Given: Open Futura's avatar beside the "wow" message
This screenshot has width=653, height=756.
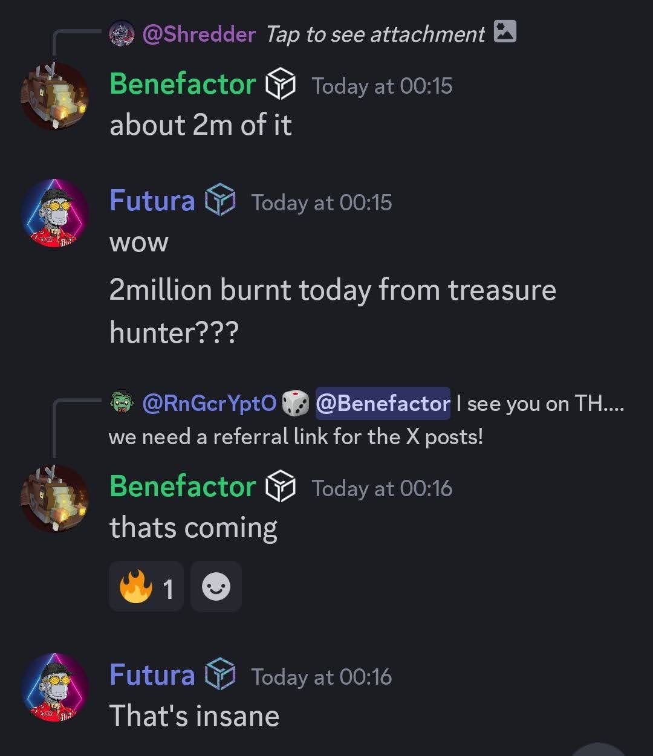Looking at the screenshot, I should pos(54,213).
